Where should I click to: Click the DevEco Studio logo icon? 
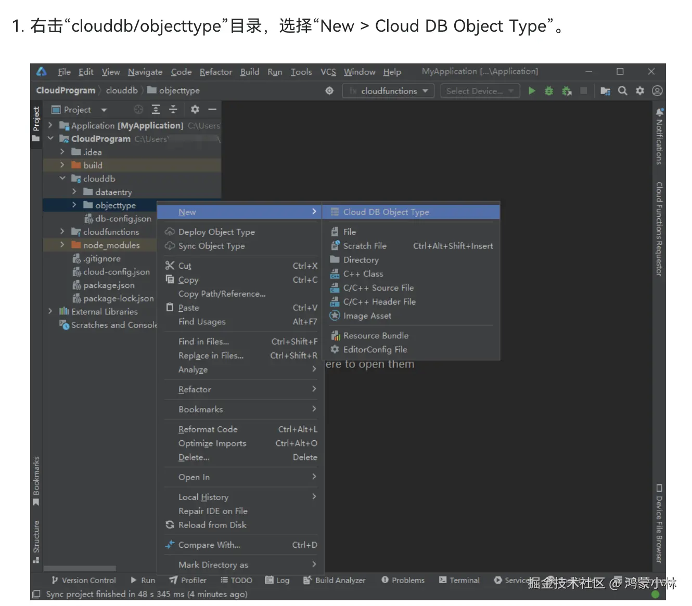point(42,72)
